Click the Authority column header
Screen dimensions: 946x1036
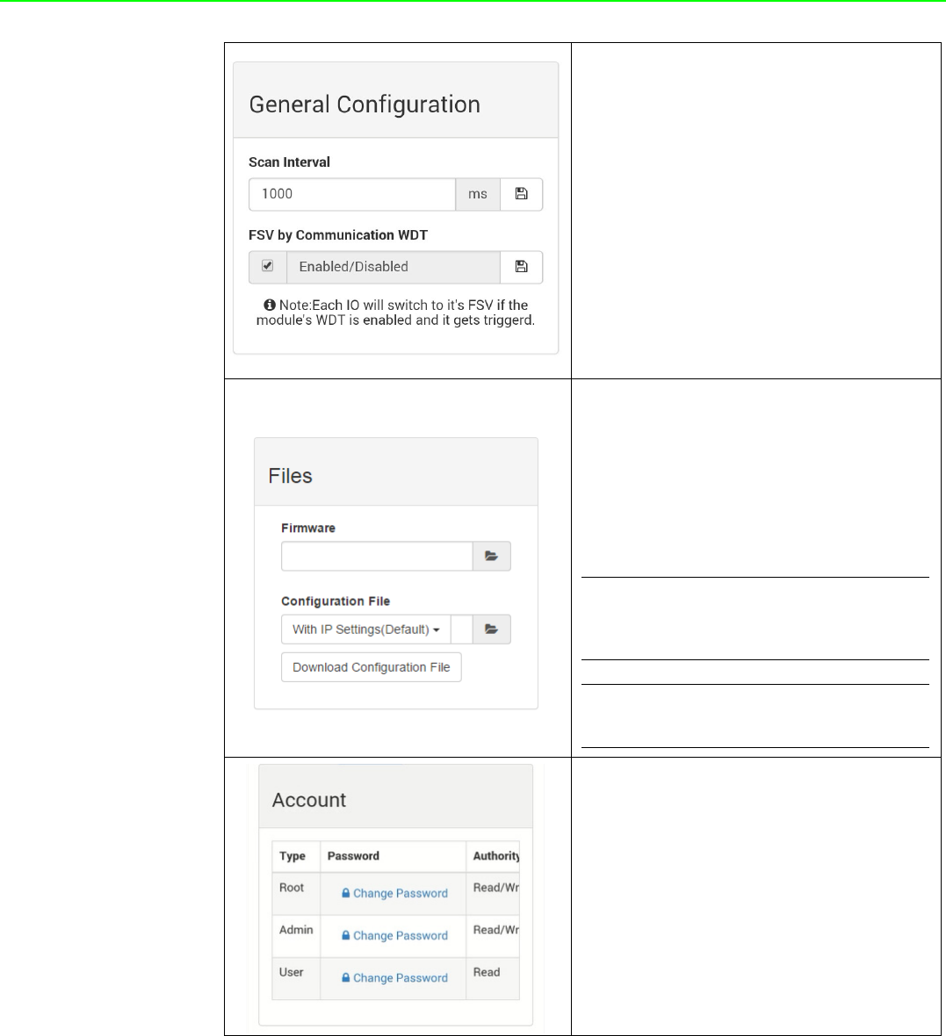[495, 856]
